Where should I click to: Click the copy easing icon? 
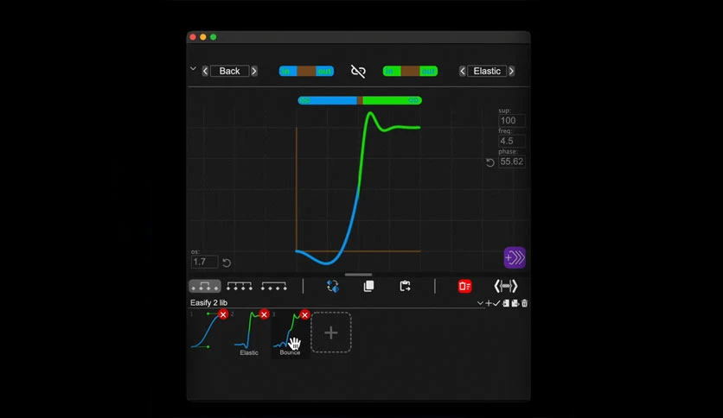click(x=368, y=286)
